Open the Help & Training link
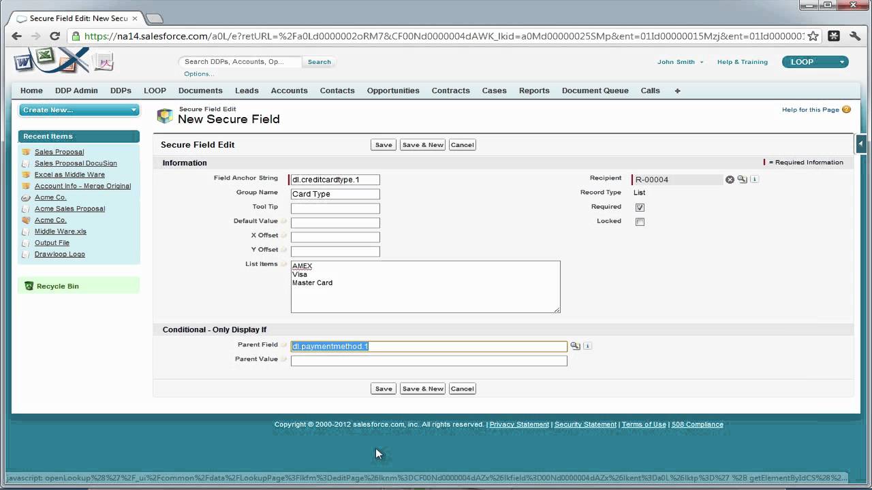The height and width of the screenshot is (490, 872). click(742, 62)
